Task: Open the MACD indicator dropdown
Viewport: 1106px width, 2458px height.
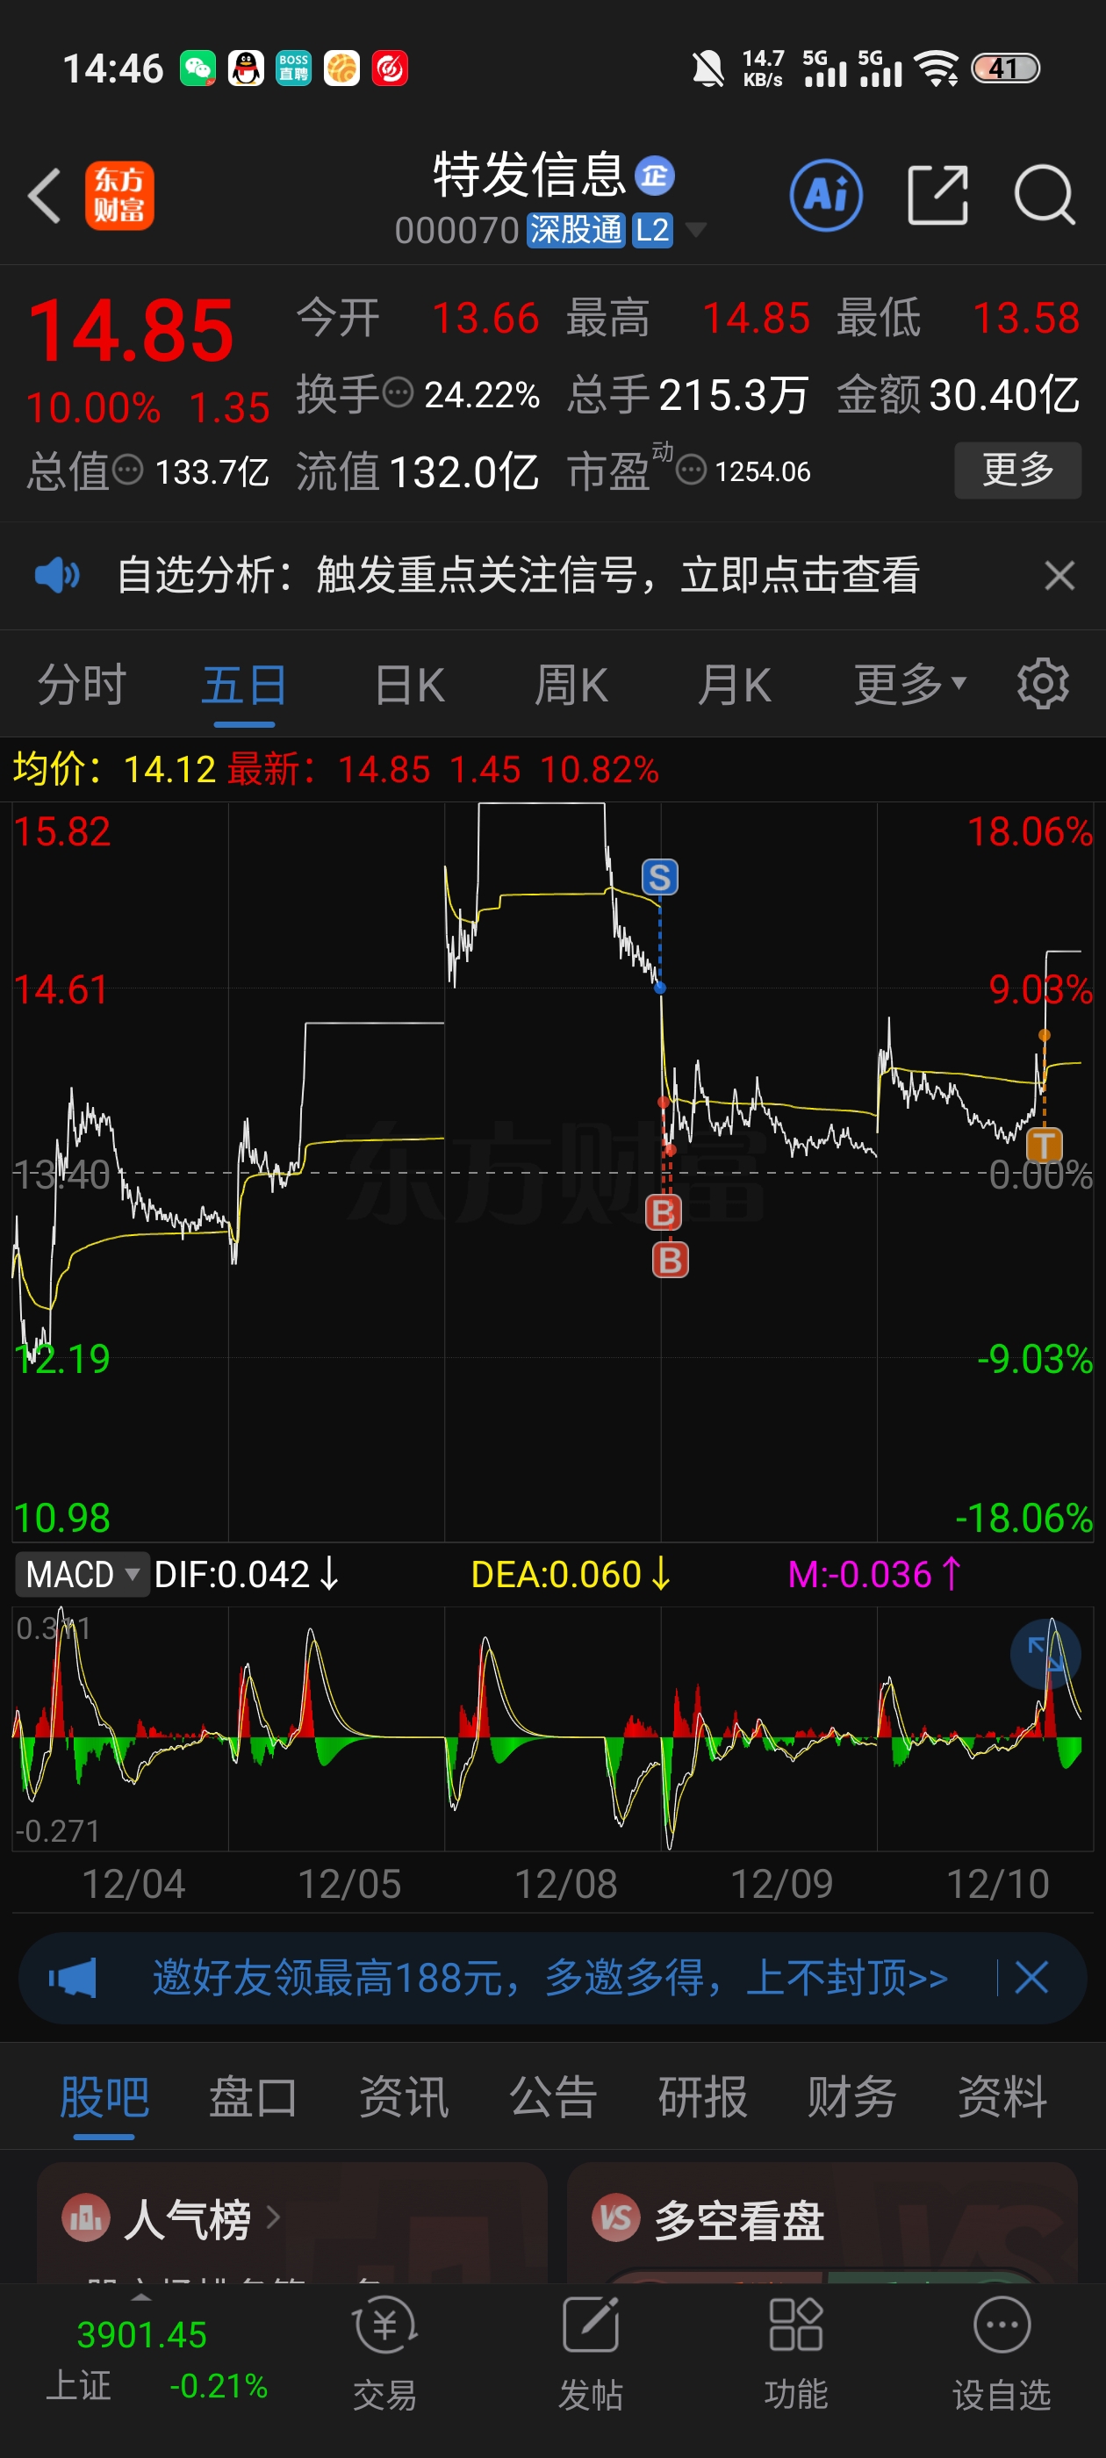Action: (x=82, y=1574)
